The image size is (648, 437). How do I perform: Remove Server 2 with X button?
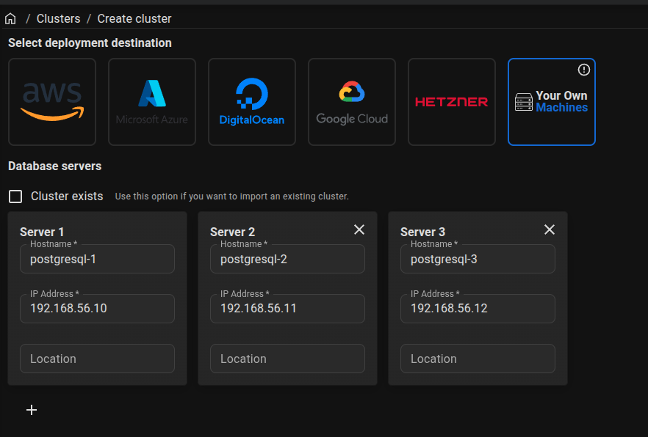(359, 229)
